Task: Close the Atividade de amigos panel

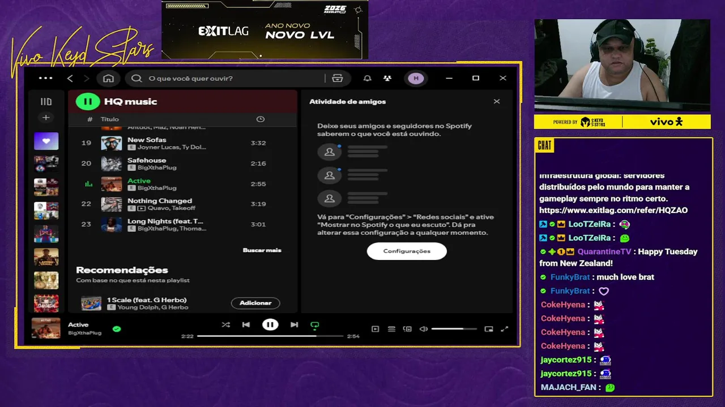Action: pyautogui.click(x=497, y=101)
